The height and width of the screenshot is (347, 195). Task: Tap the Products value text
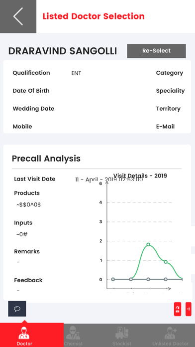pos(28,205)
